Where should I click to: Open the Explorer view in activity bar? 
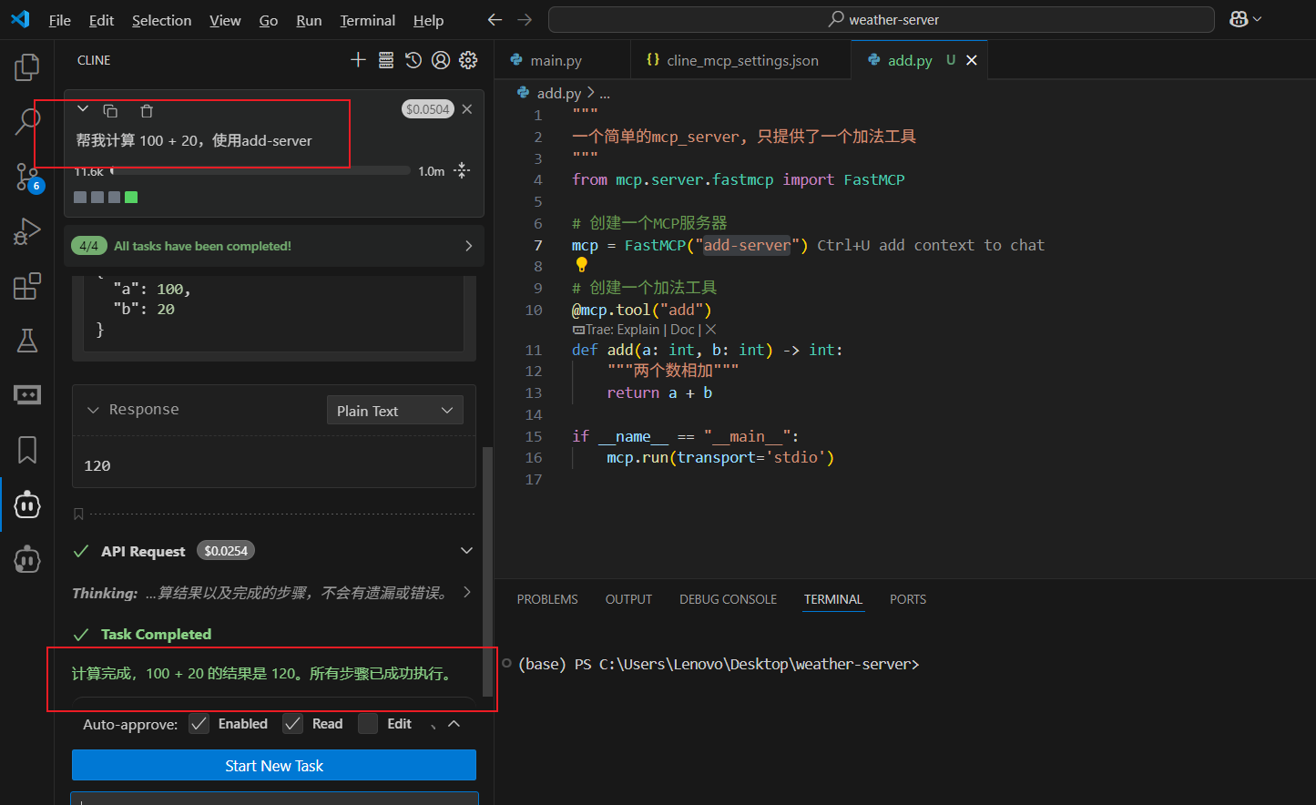tap(27, 66)
